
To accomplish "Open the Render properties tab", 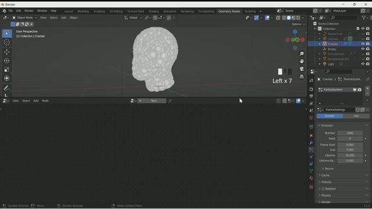I will [312, 89].
